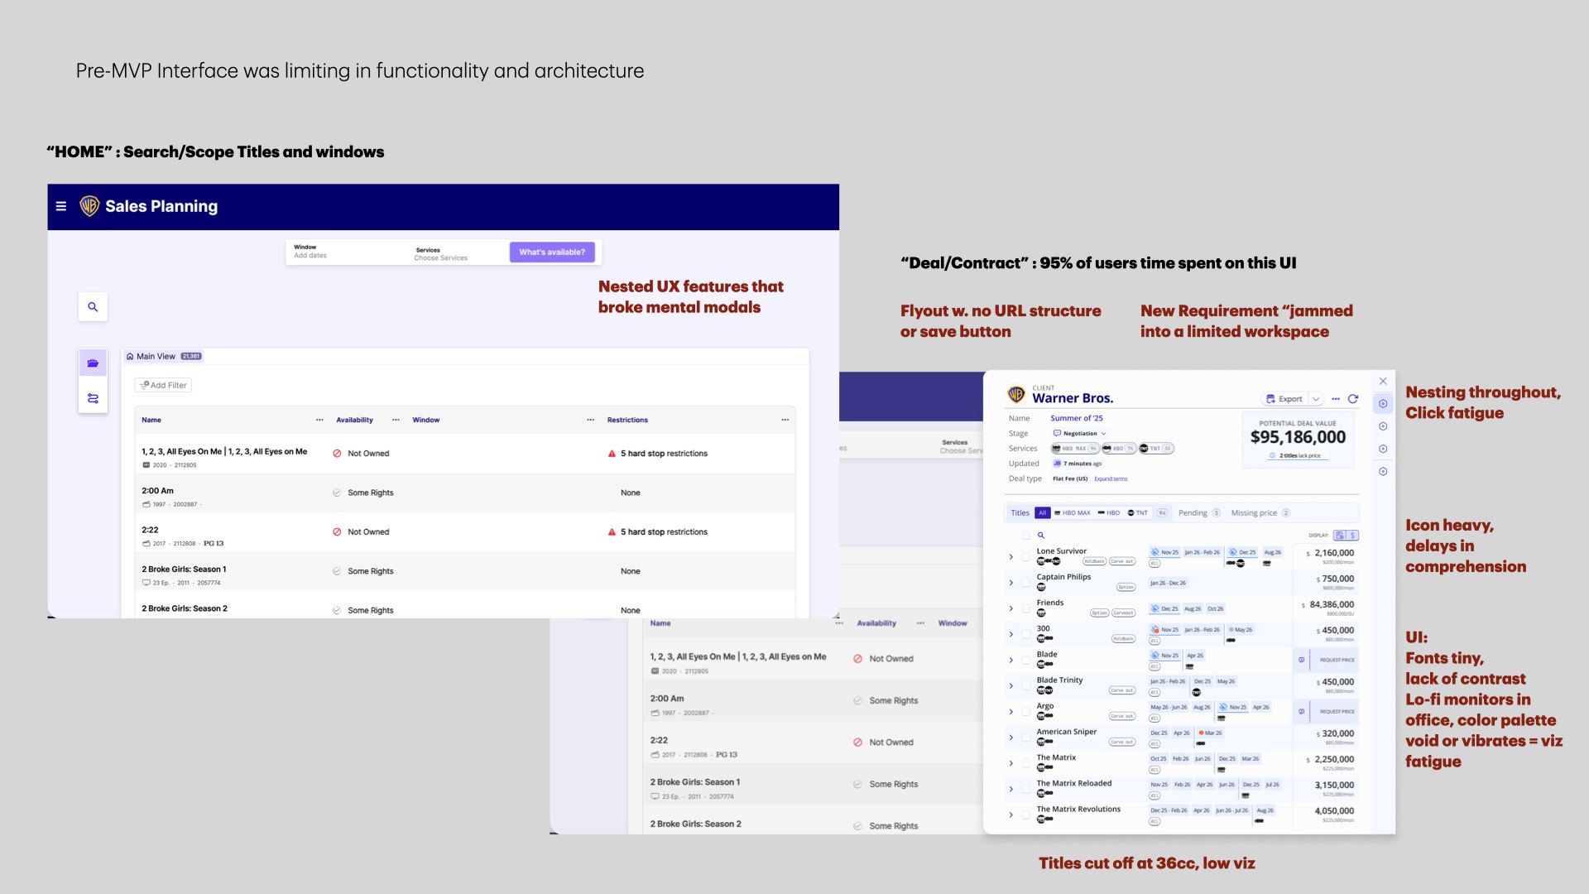This screenshot has height=894, width=1589.
Task: Click the HBO MAX 94 chip in the Services row
Action: pos(1075,449)
